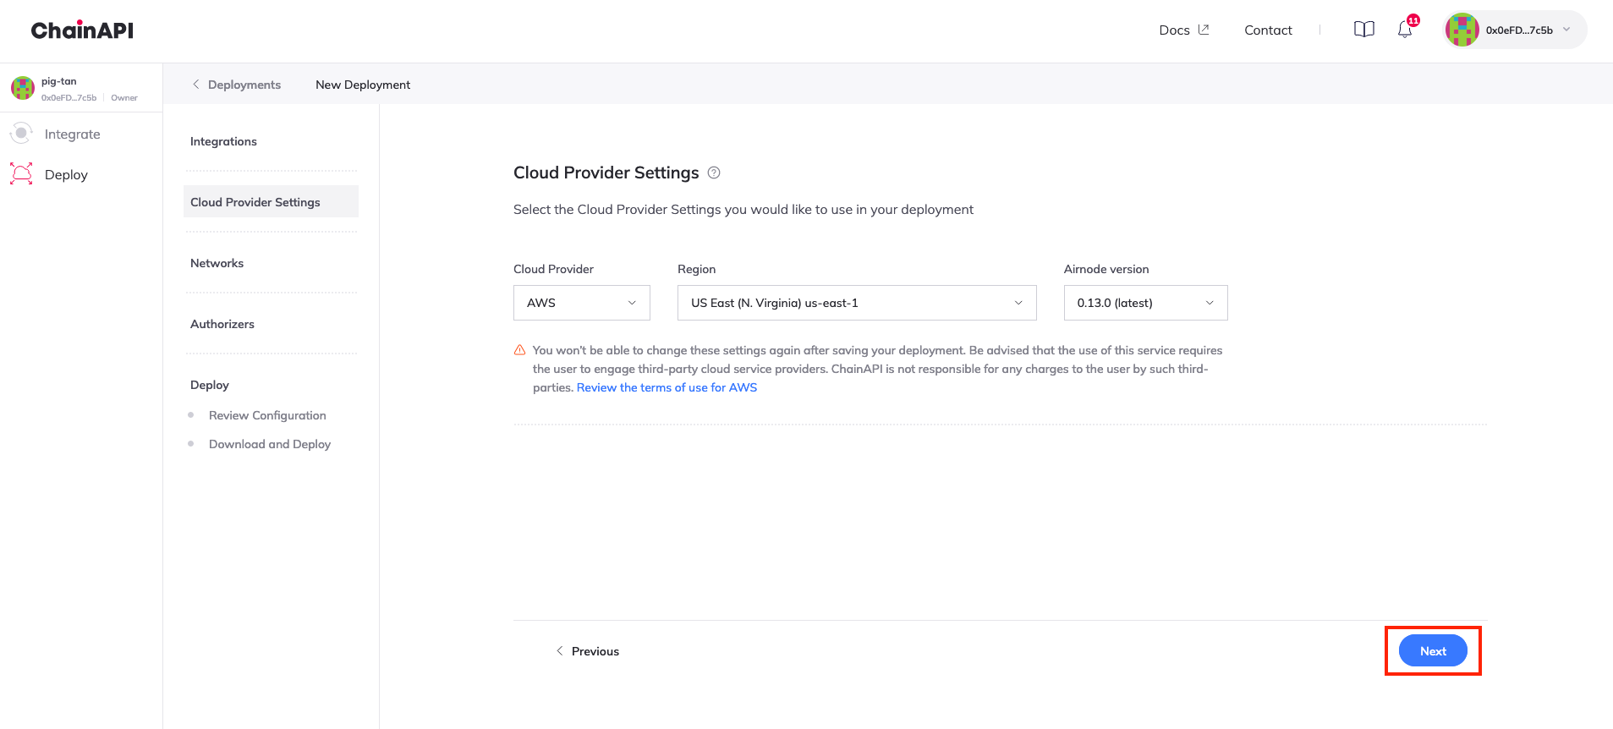Click the help icon beside Cloud Provider Settings

714,173
